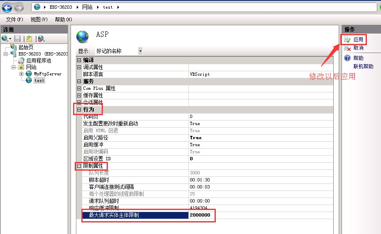This screenshot has height=234, width=381.
Task: Click the 应用 apply icon
Action: click(x=347, y=40)
